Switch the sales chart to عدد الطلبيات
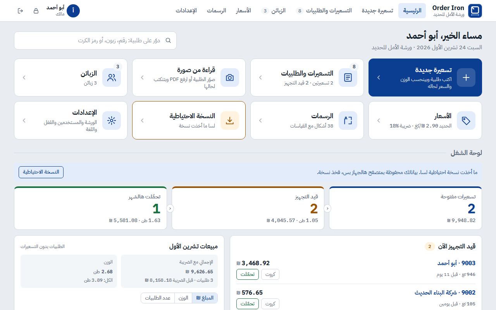 [x=158, y=298]
